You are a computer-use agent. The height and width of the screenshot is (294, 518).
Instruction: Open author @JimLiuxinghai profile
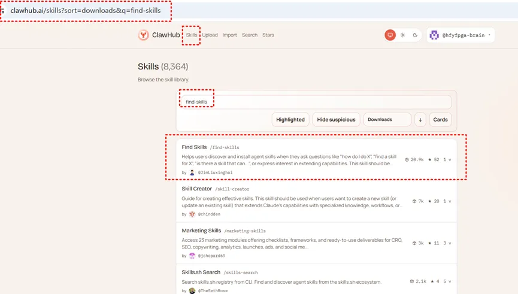(x=215, y=172)
